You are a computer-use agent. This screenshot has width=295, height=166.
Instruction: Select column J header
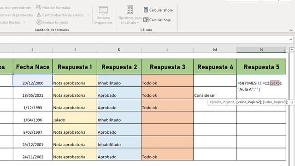click(x=75, y=50)
